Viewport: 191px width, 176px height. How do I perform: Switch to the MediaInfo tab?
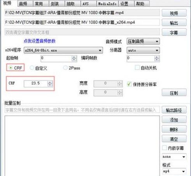(x=107, y=4)
